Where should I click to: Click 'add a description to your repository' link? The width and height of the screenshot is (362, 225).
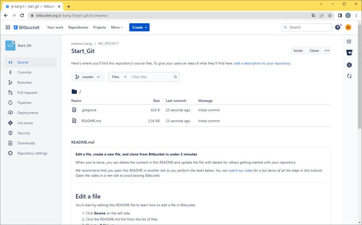point(262,63)
